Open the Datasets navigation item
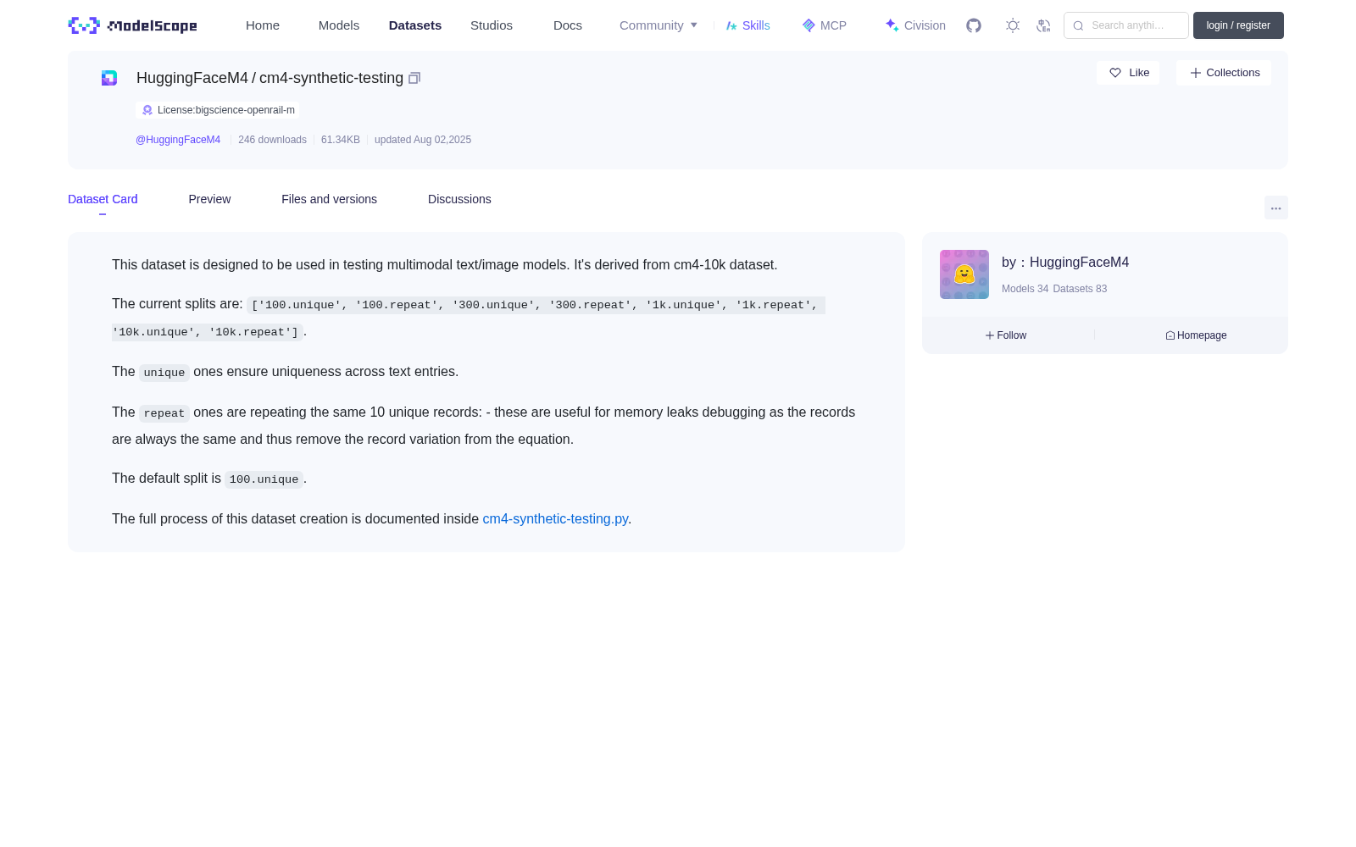Image resolution: width=1356 pixels, height=847 pixels. point(415,25)
